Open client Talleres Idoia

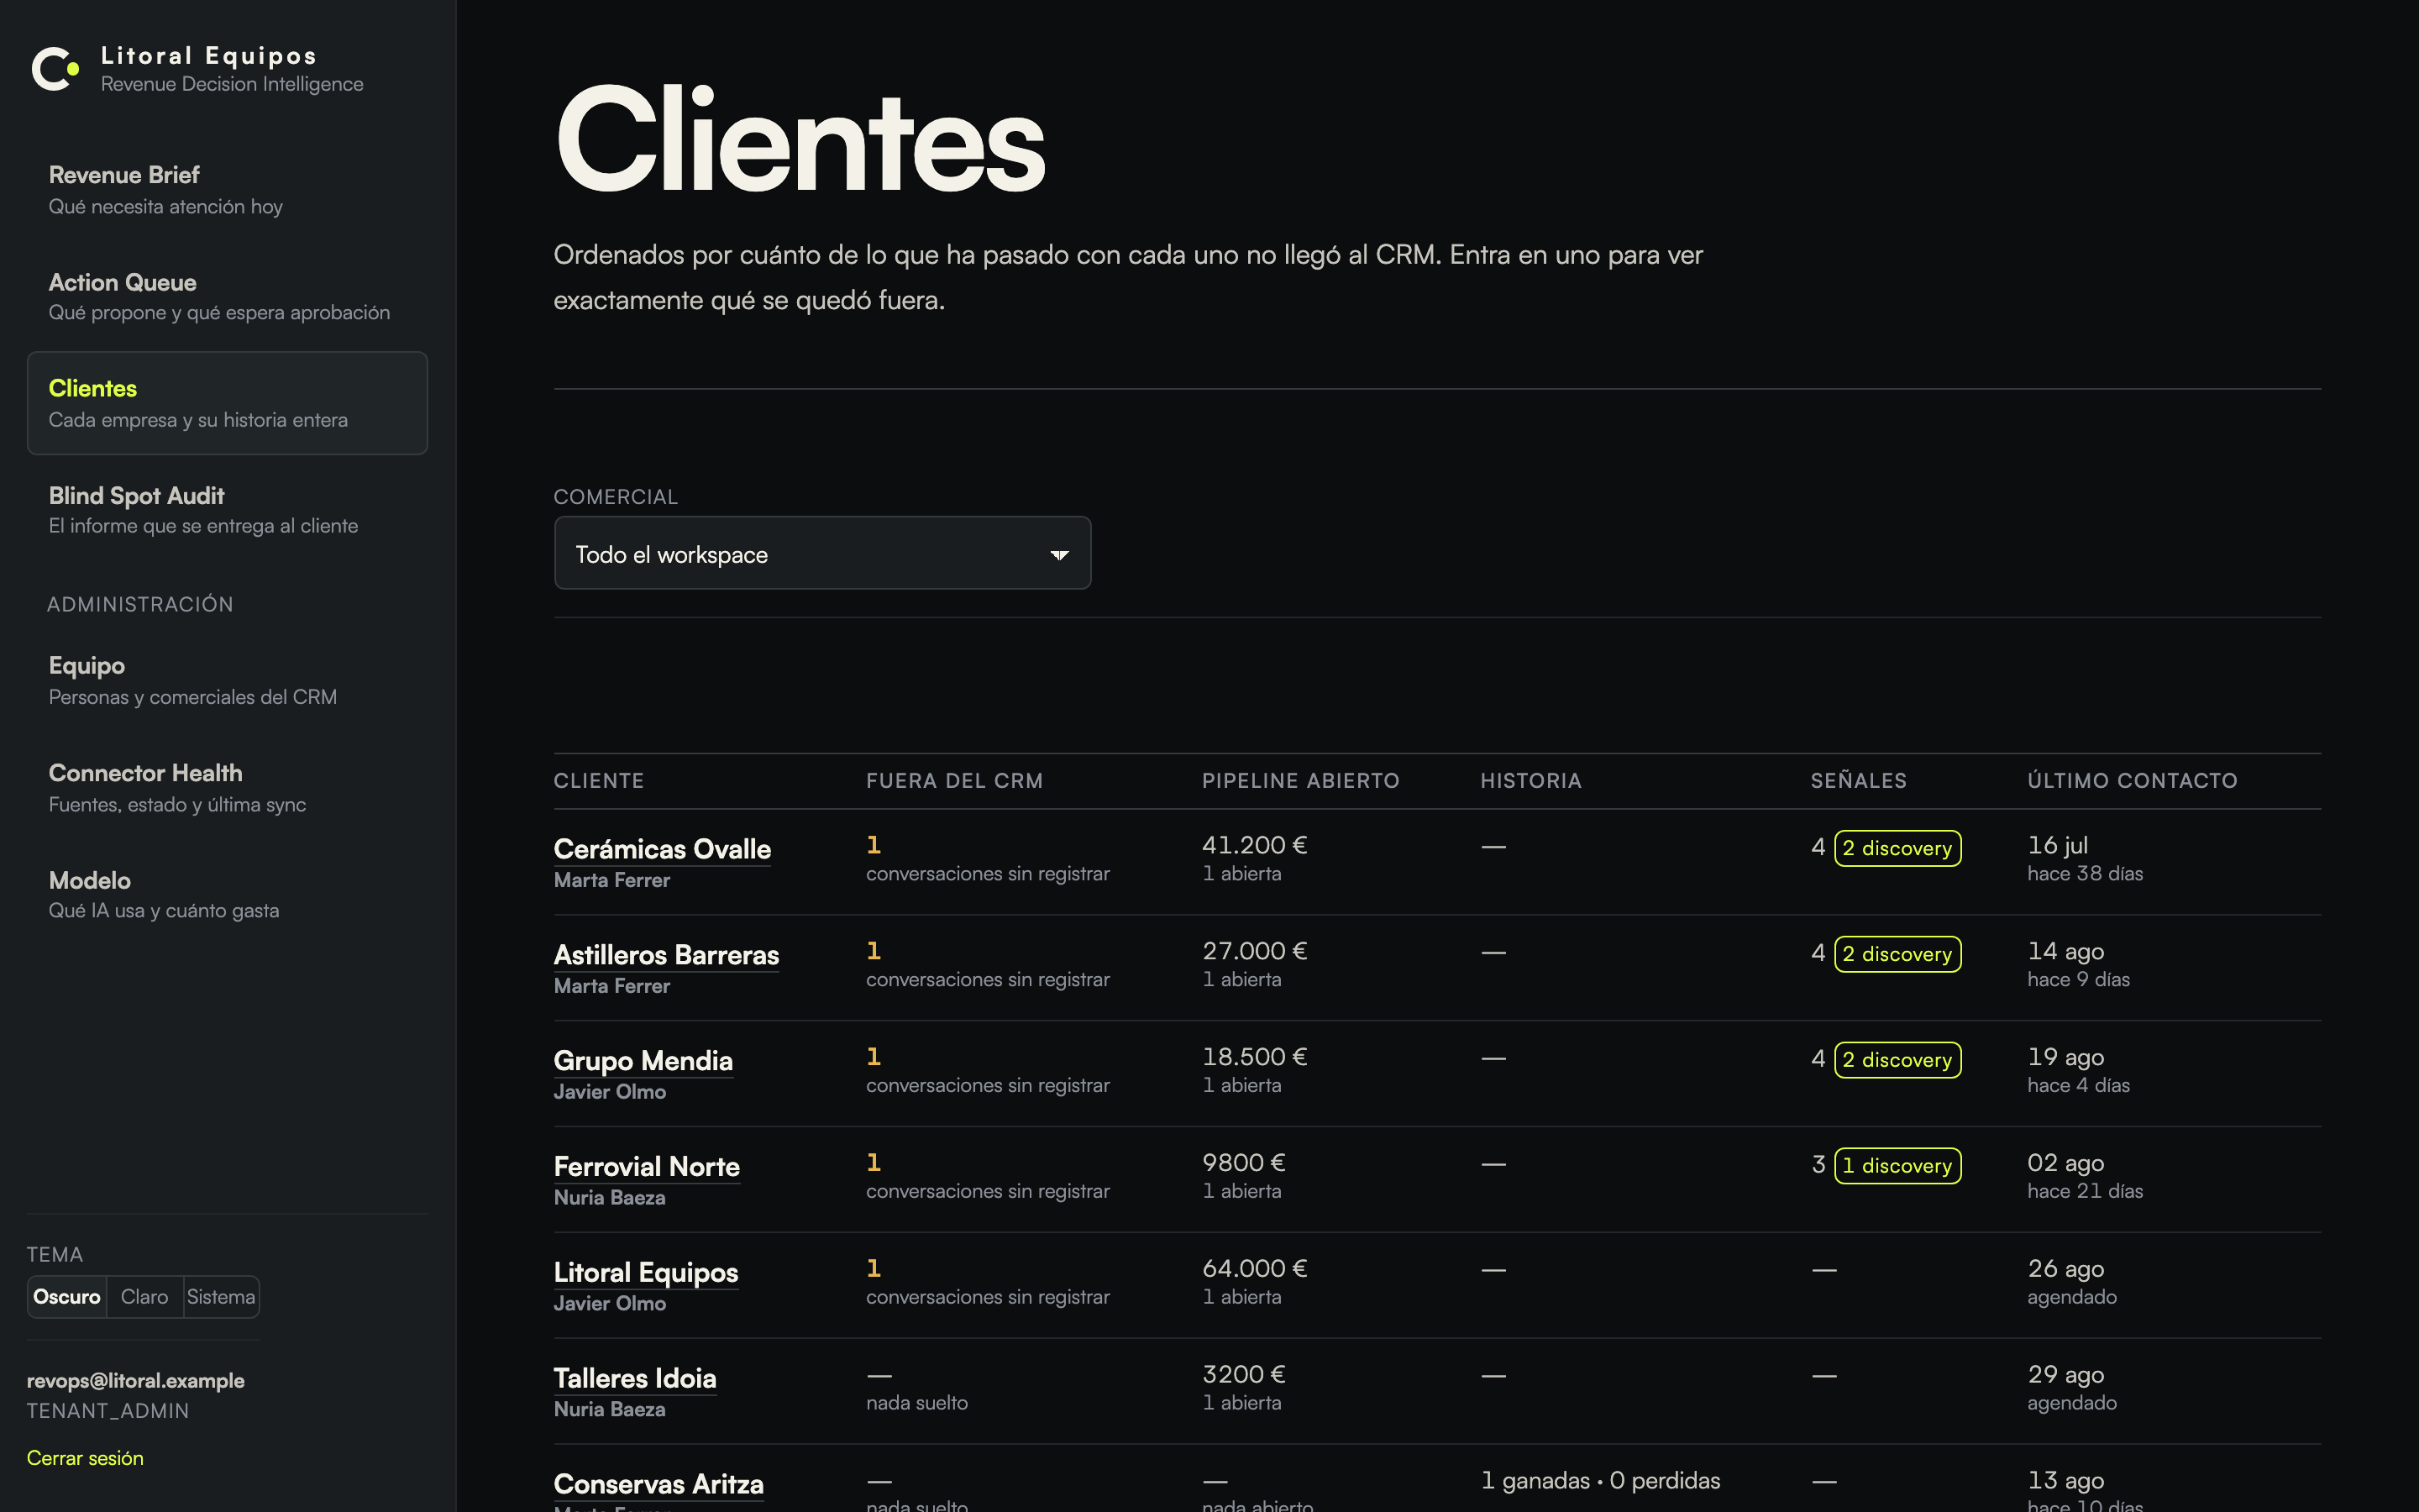coord(635,1379)
